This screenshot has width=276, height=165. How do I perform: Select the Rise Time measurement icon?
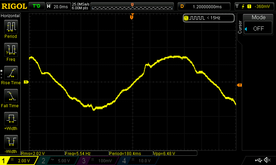tap(11, 73)
